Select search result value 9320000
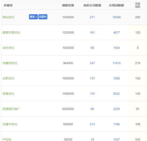 point(68,109)
